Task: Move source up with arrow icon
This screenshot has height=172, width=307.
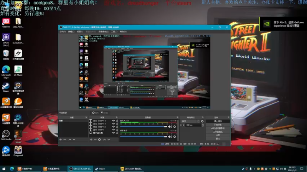Action: click(104, 140)
